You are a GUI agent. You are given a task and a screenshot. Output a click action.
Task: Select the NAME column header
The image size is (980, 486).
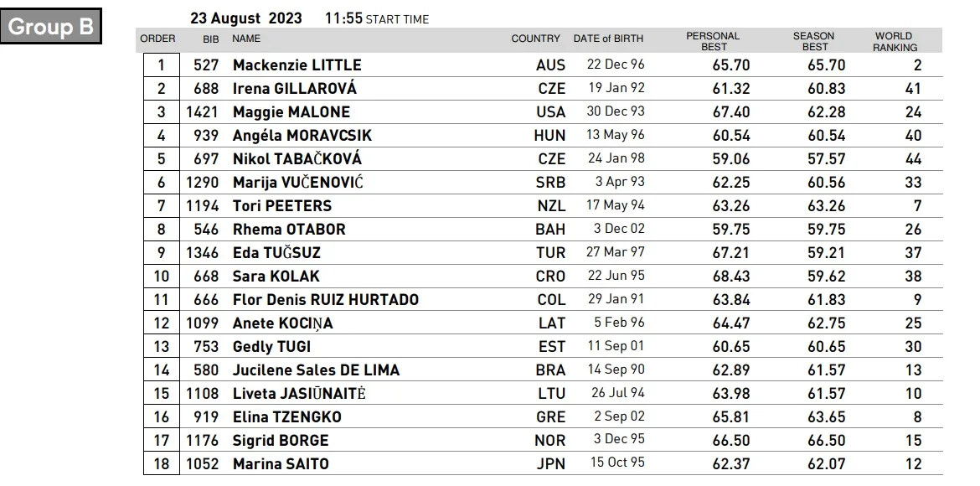pos(246,39)
